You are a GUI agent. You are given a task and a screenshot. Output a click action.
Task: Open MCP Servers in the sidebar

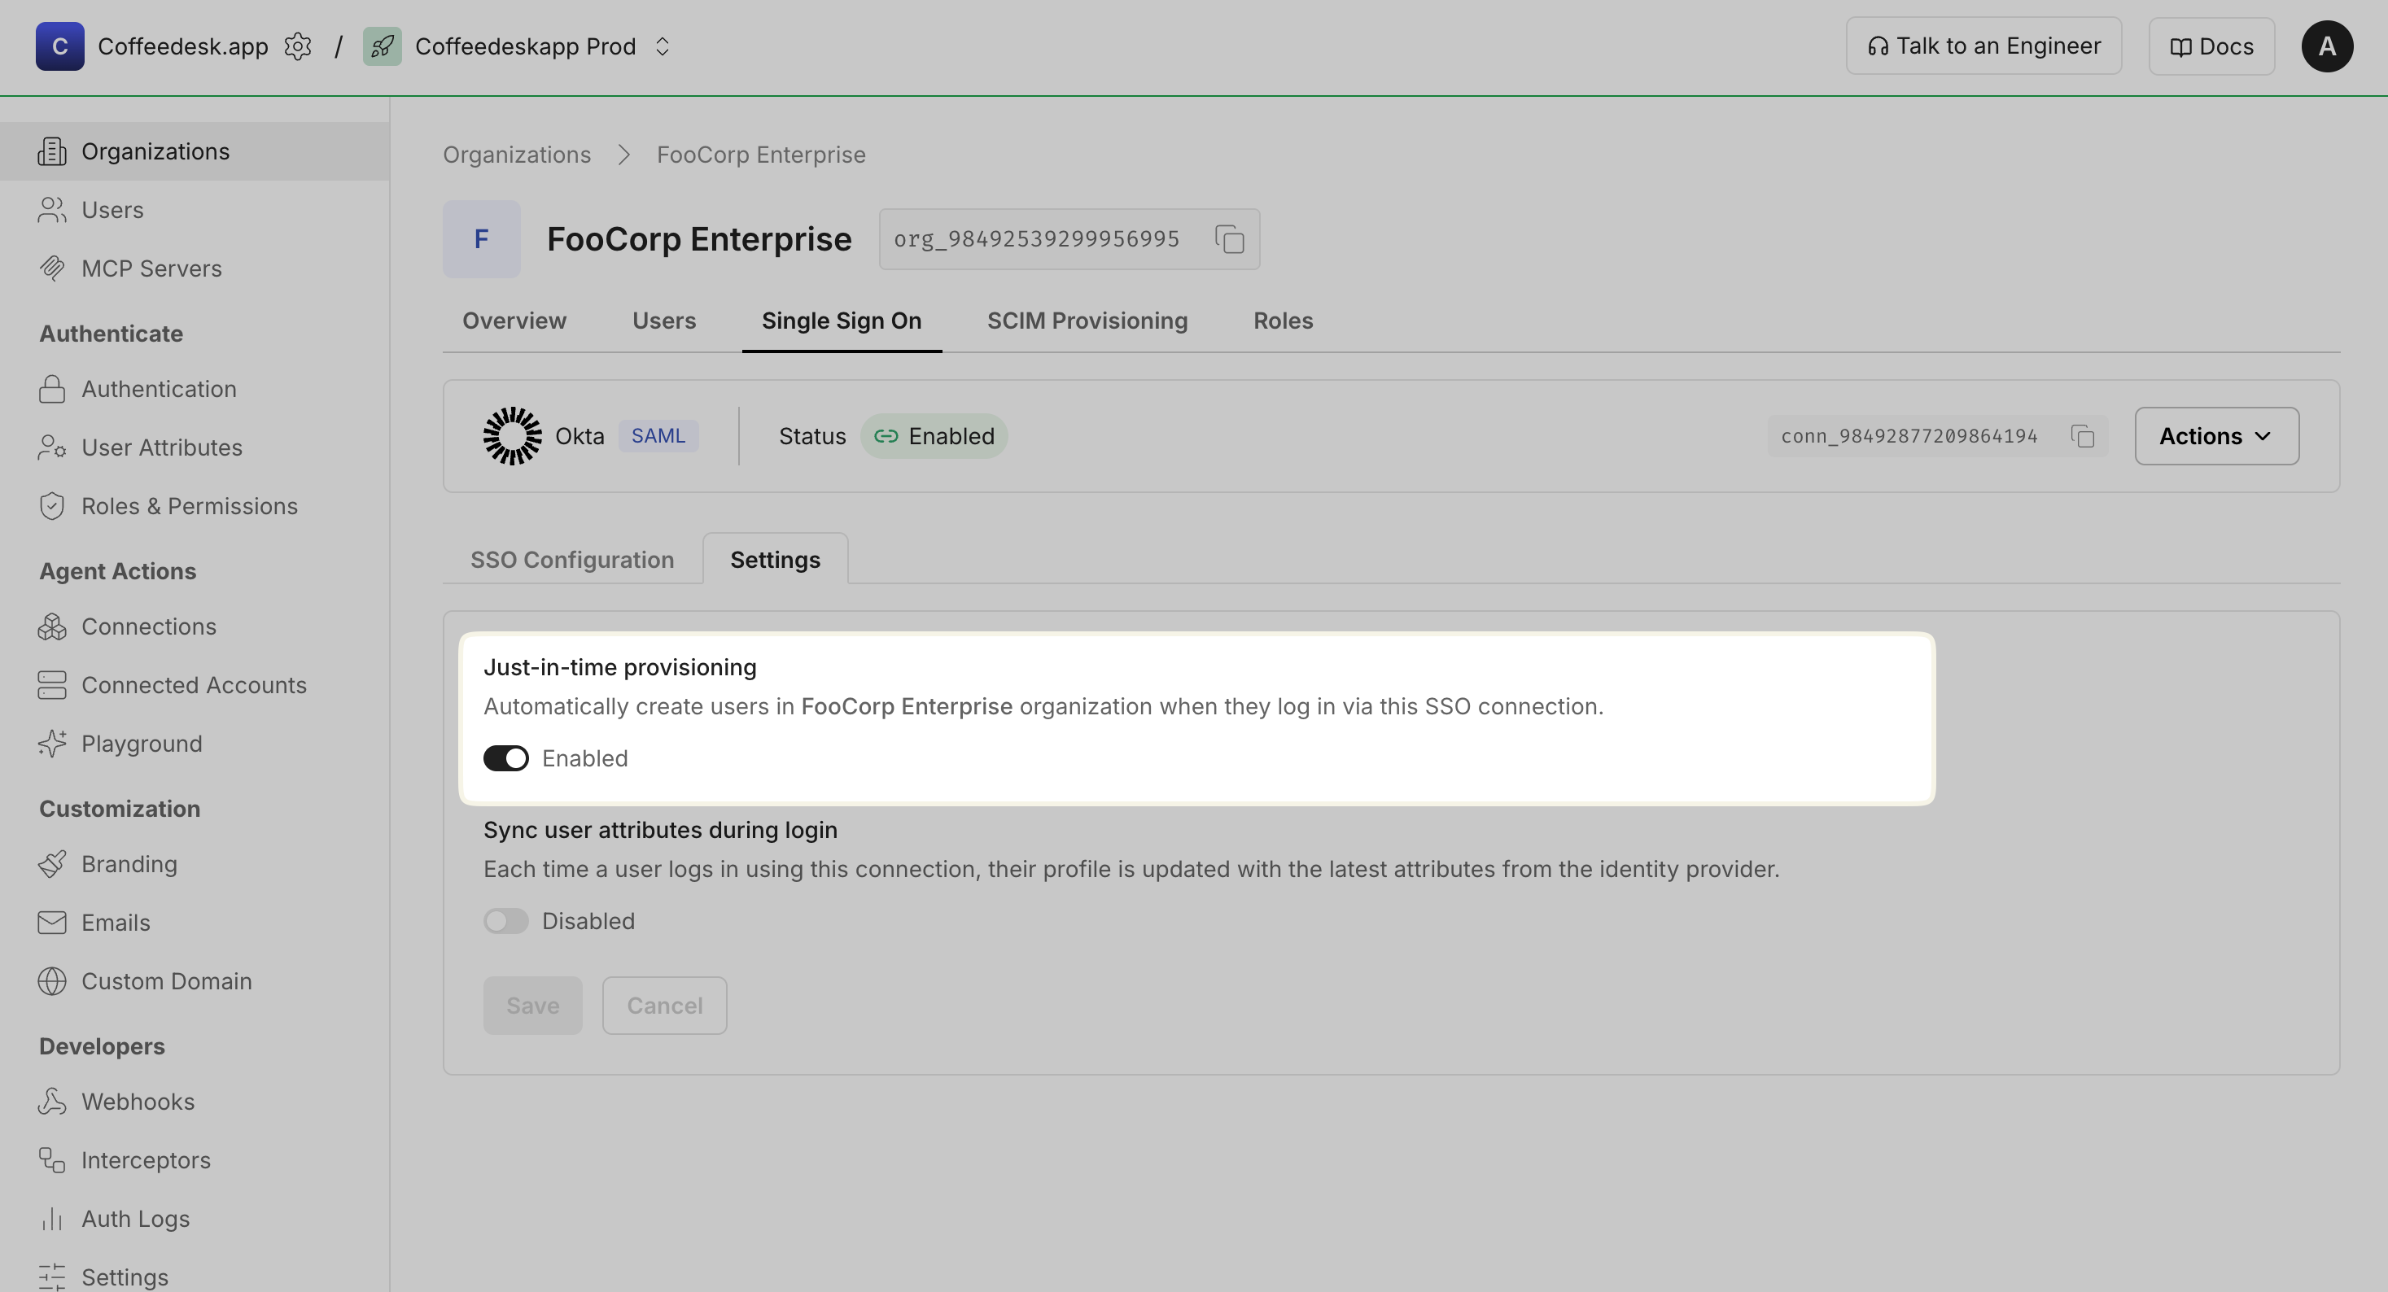151,268
